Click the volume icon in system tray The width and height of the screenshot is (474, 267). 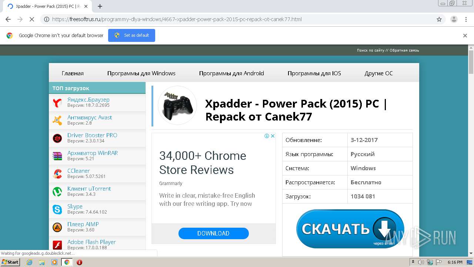tap(421, 262)
